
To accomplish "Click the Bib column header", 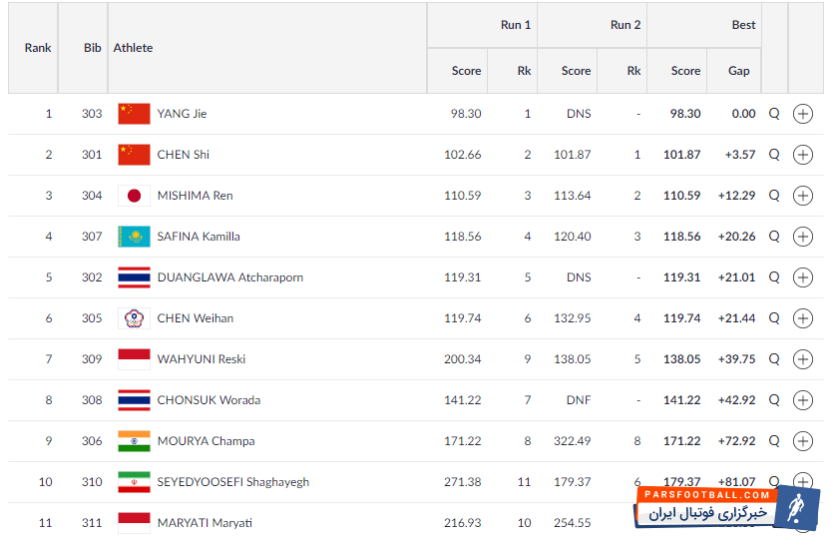I will coord(92,48).
